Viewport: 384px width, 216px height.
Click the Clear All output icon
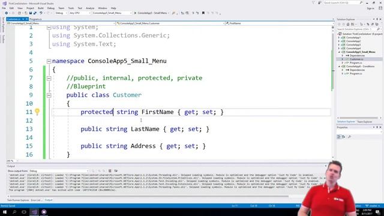click(x=110, y=171)
